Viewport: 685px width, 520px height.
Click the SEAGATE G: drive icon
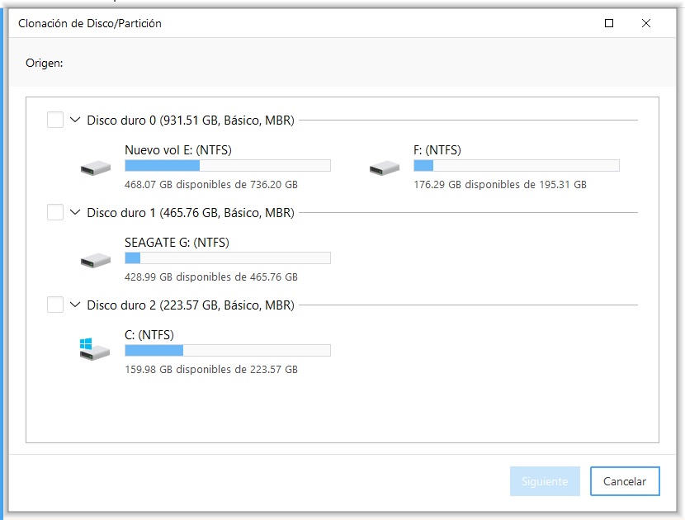[95, 261]
